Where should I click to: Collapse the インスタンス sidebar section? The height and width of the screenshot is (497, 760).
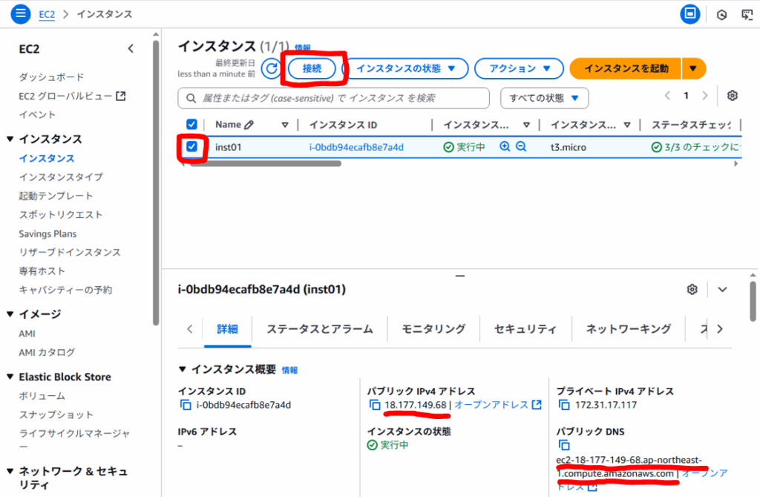[10, 139]
